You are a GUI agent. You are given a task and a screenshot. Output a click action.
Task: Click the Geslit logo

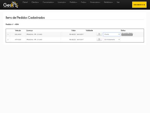tap(11, 5)
